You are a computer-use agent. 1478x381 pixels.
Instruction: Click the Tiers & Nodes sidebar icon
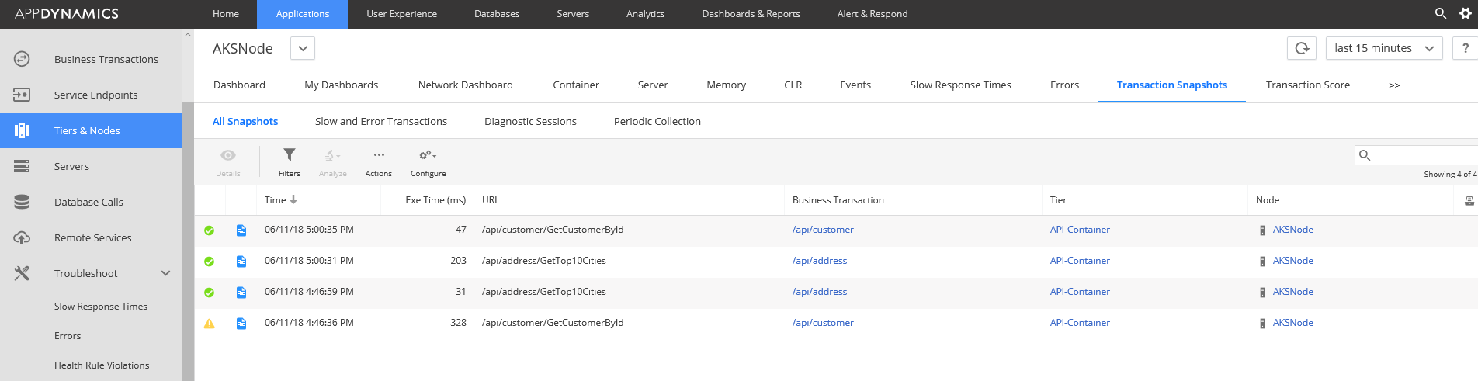pyautogui.click(x=22, y=130)
